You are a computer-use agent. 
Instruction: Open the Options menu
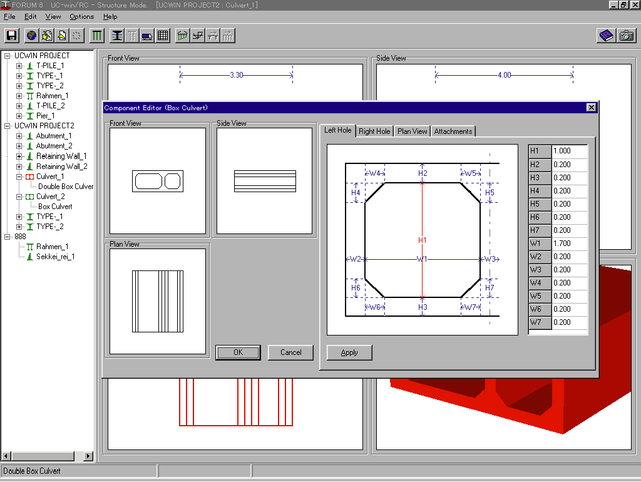pyautogui.click(x=81, y=16)
